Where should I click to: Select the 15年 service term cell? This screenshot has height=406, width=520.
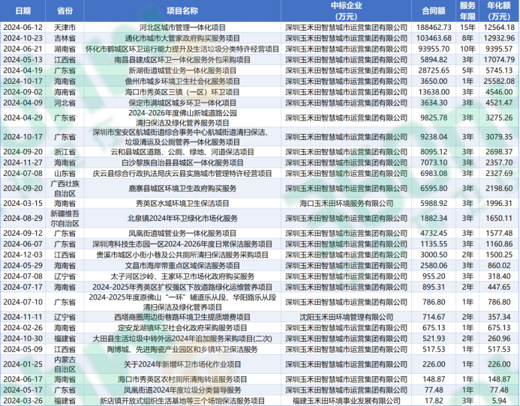click(x=467, y=28)
